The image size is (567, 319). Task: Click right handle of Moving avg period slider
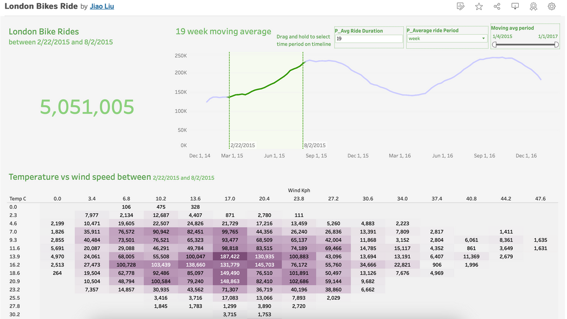[556, 45]
